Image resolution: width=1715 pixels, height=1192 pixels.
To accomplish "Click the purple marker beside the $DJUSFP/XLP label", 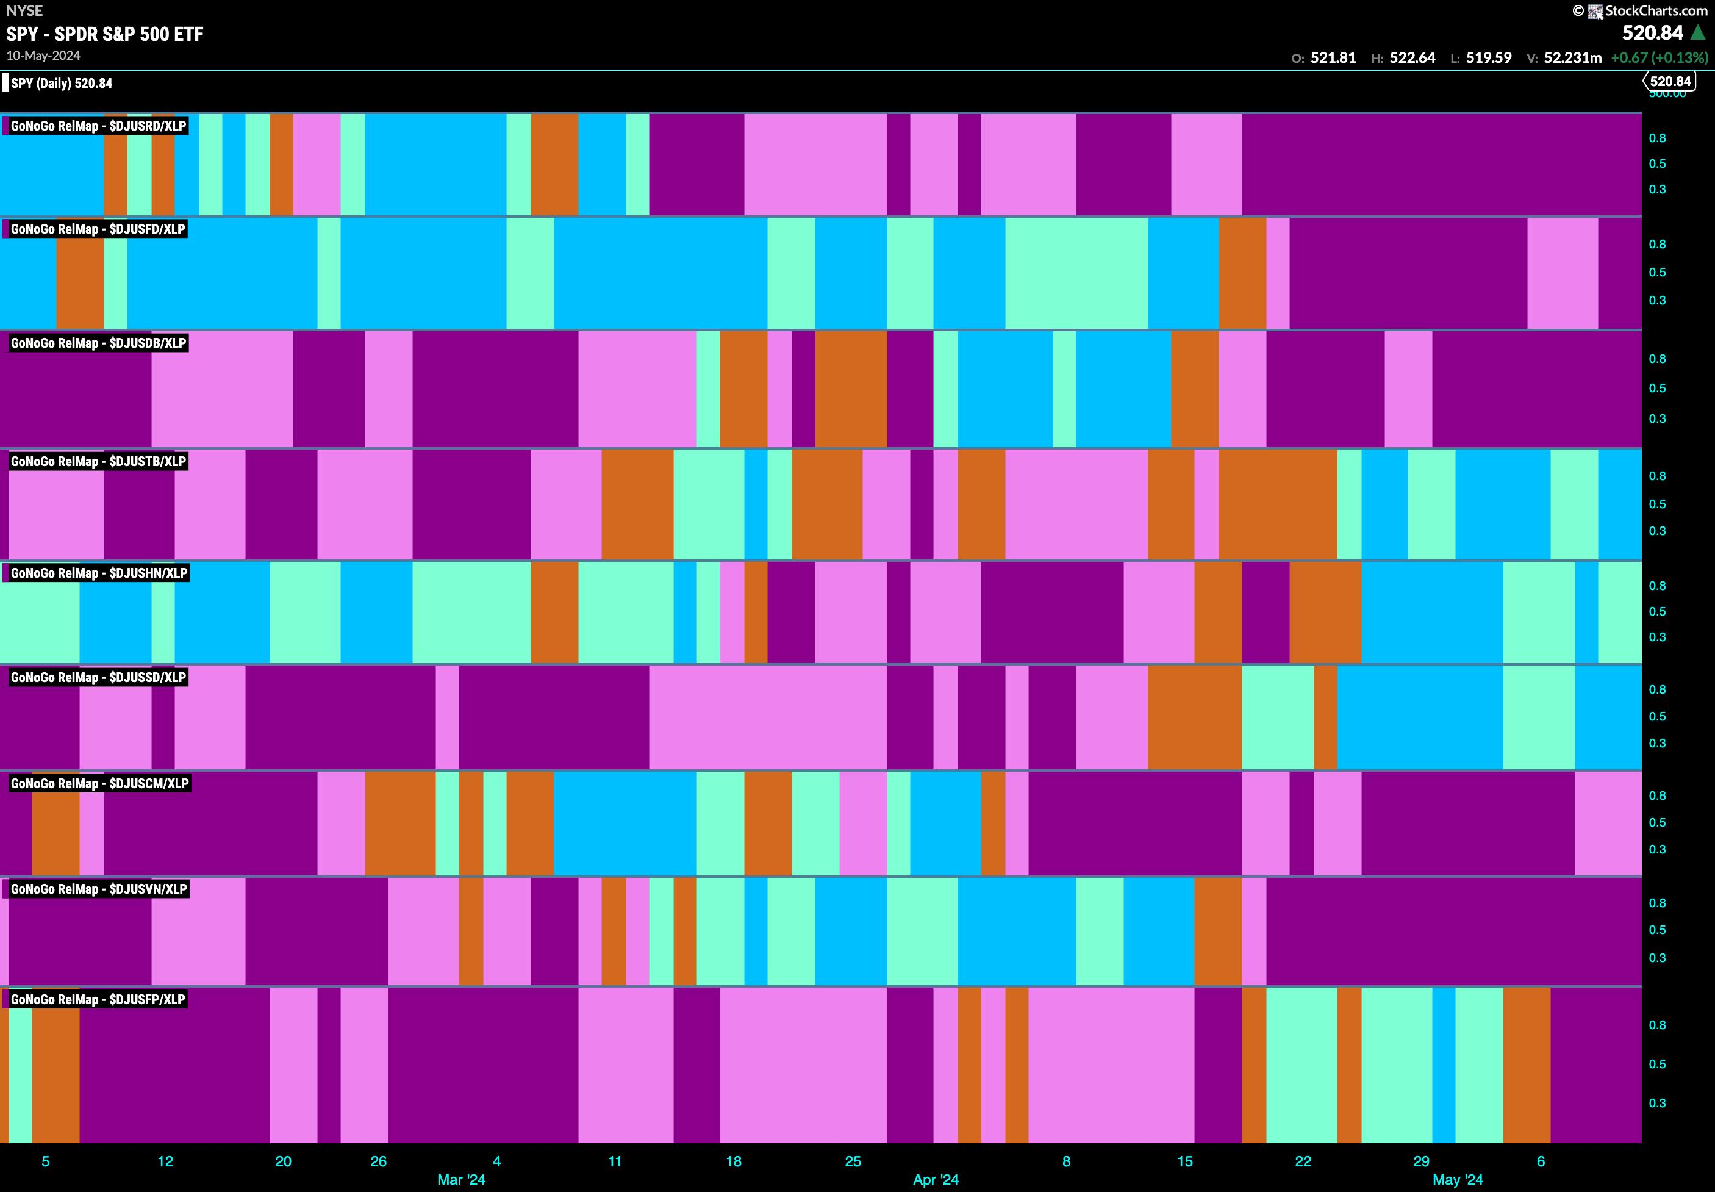I will tap(6, 999).
